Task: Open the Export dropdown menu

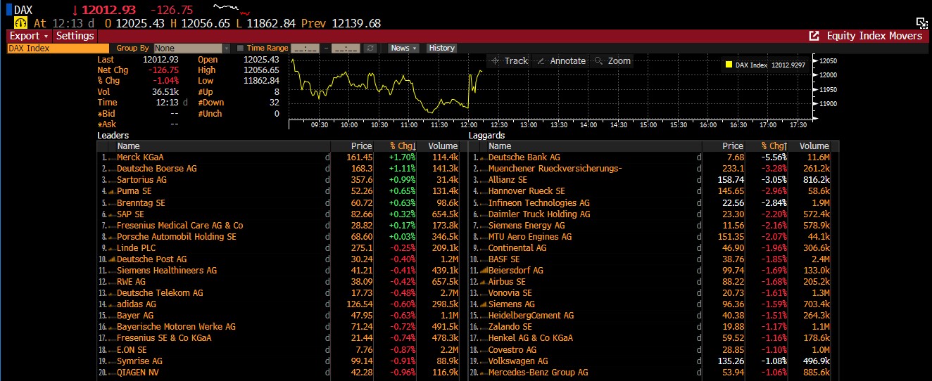Action: [29, 36]
